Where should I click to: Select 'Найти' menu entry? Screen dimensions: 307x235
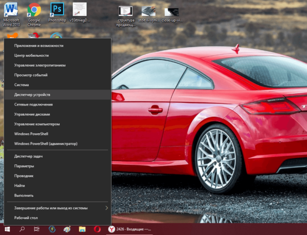[x=58, y=186]
